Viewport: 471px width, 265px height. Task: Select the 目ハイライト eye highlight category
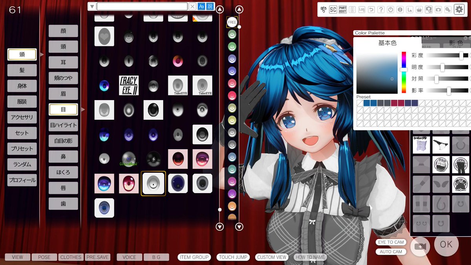[x=63, y=125]
